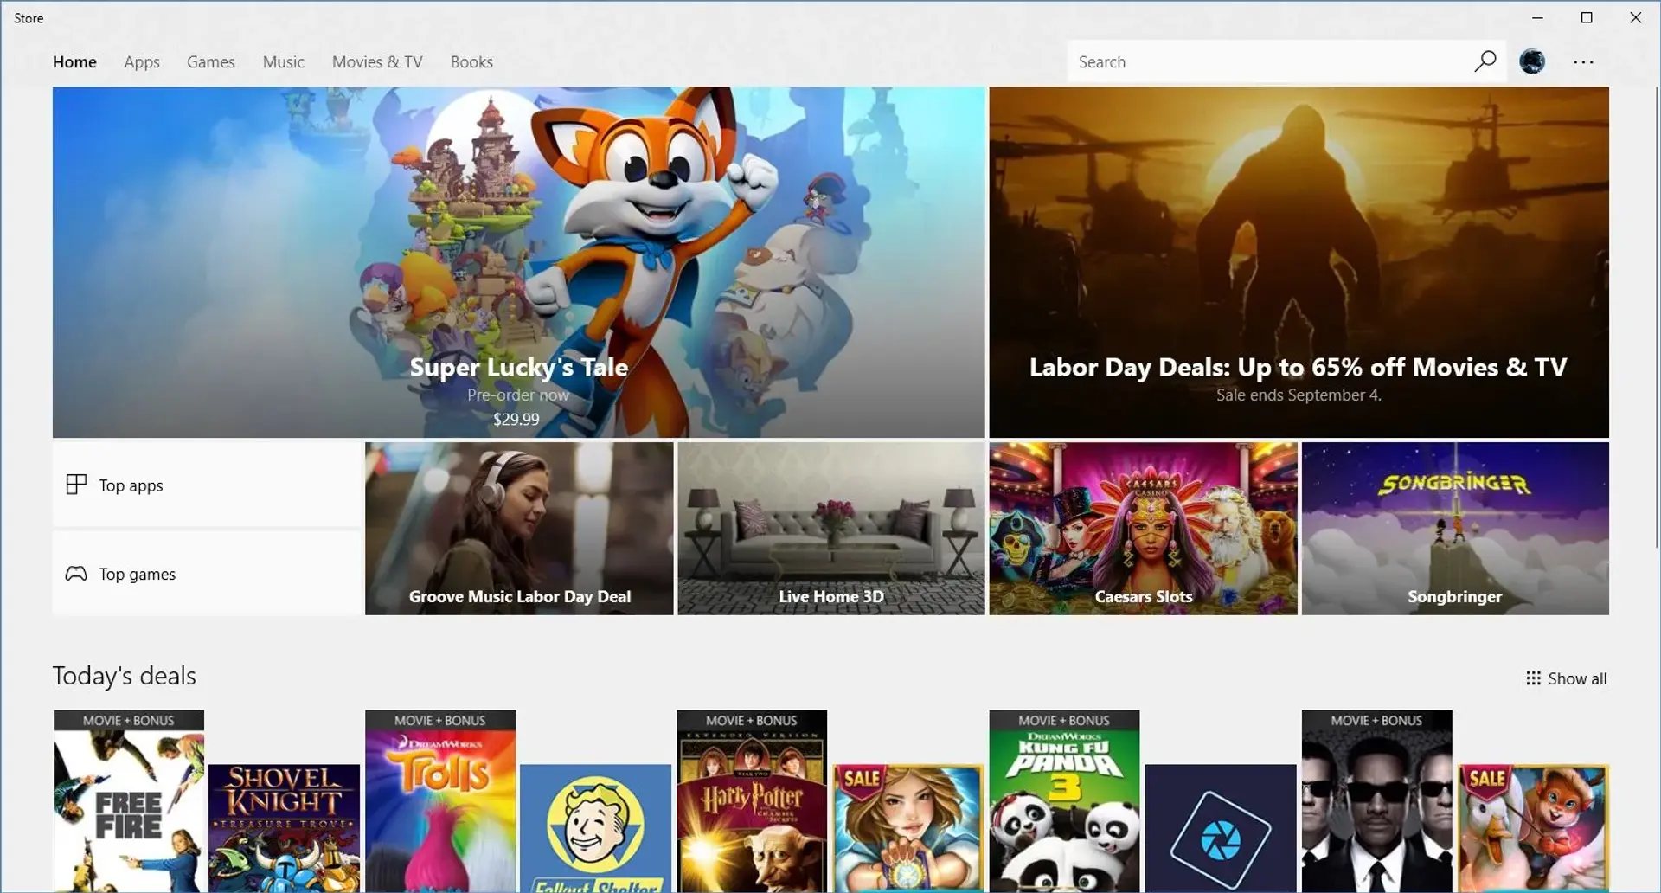Open the Movies & TV tab
Image resolution: width=1661 pixels, height=893 pixels.
[377, 62]
